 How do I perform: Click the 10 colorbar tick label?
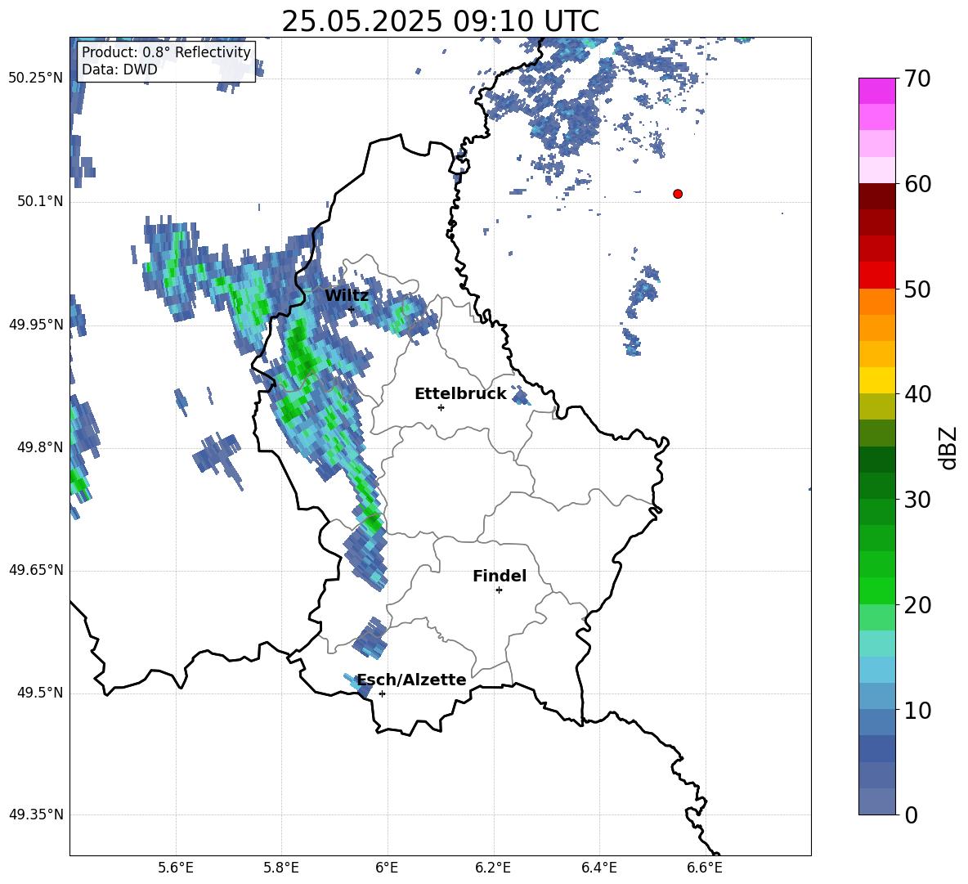point(917,710)
